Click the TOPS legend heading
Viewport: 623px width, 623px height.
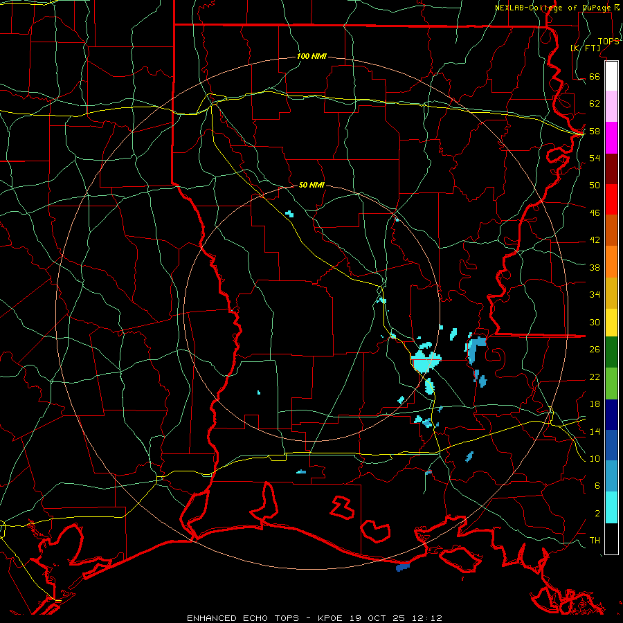coord(608,42)
